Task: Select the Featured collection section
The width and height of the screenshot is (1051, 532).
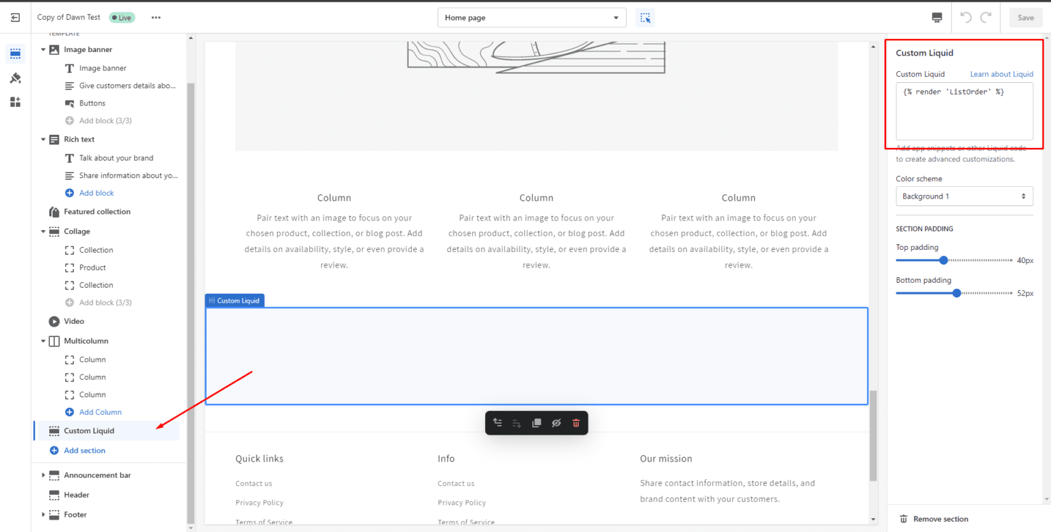Action: pyautogui.click(x=97, y=212)
